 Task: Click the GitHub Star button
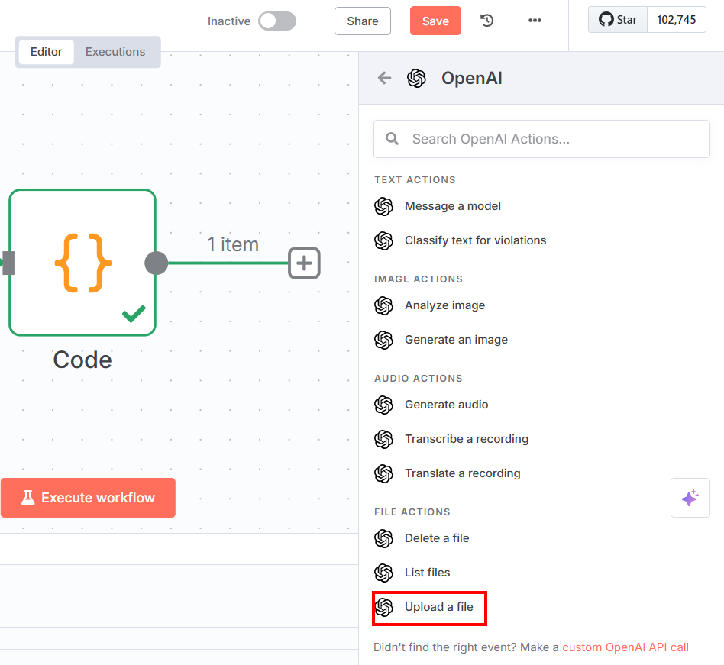coord(618,19)
